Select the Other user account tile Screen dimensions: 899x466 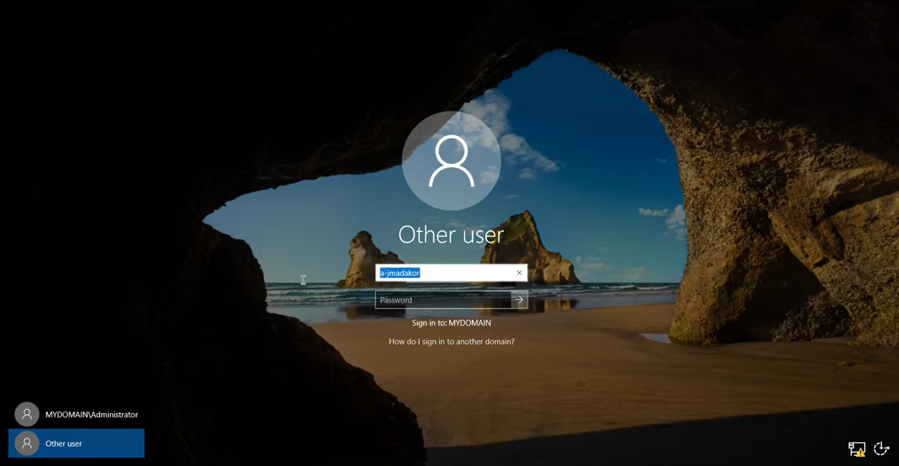pos(77,443)
